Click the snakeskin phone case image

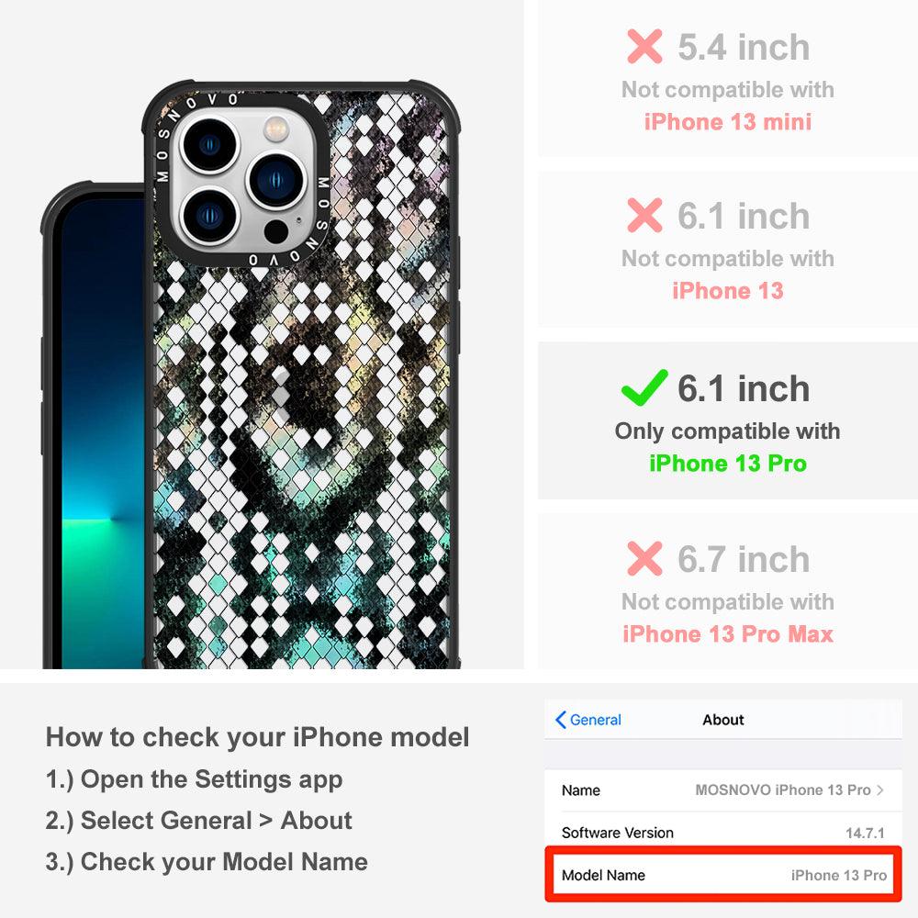click(301, 375)
